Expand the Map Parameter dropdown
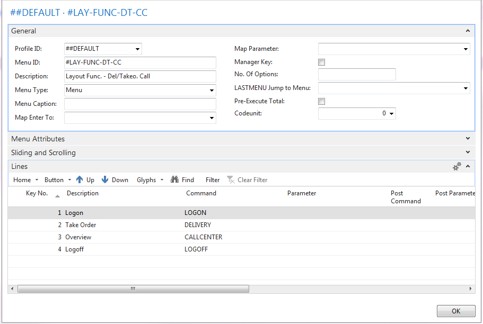This screenshot has width=483, height=324. (466, 49)
